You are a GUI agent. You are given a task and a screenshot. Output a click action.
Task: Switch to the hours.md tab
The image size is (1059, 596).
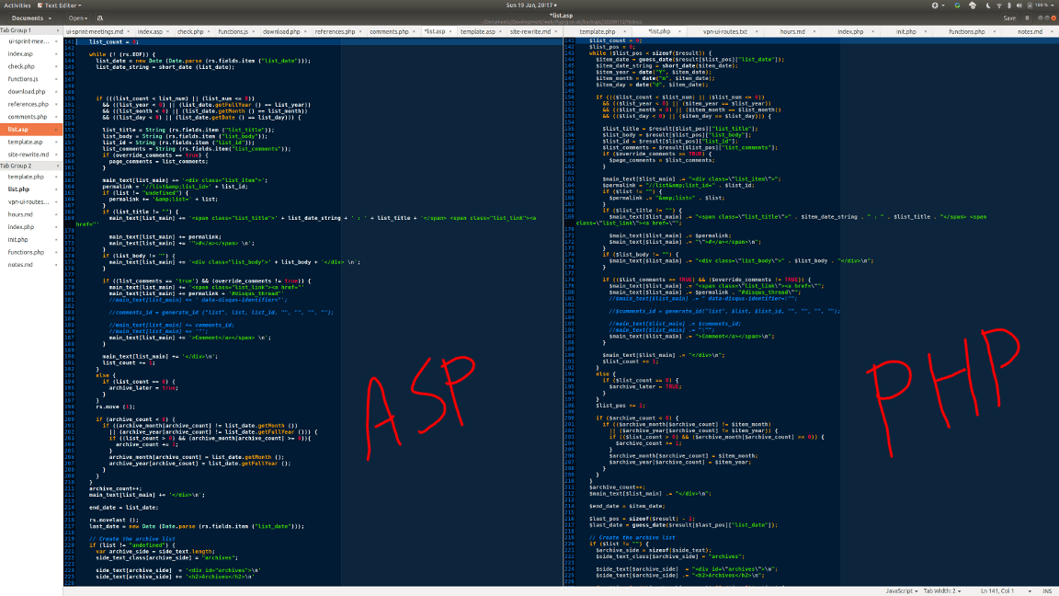pos(792,32)
